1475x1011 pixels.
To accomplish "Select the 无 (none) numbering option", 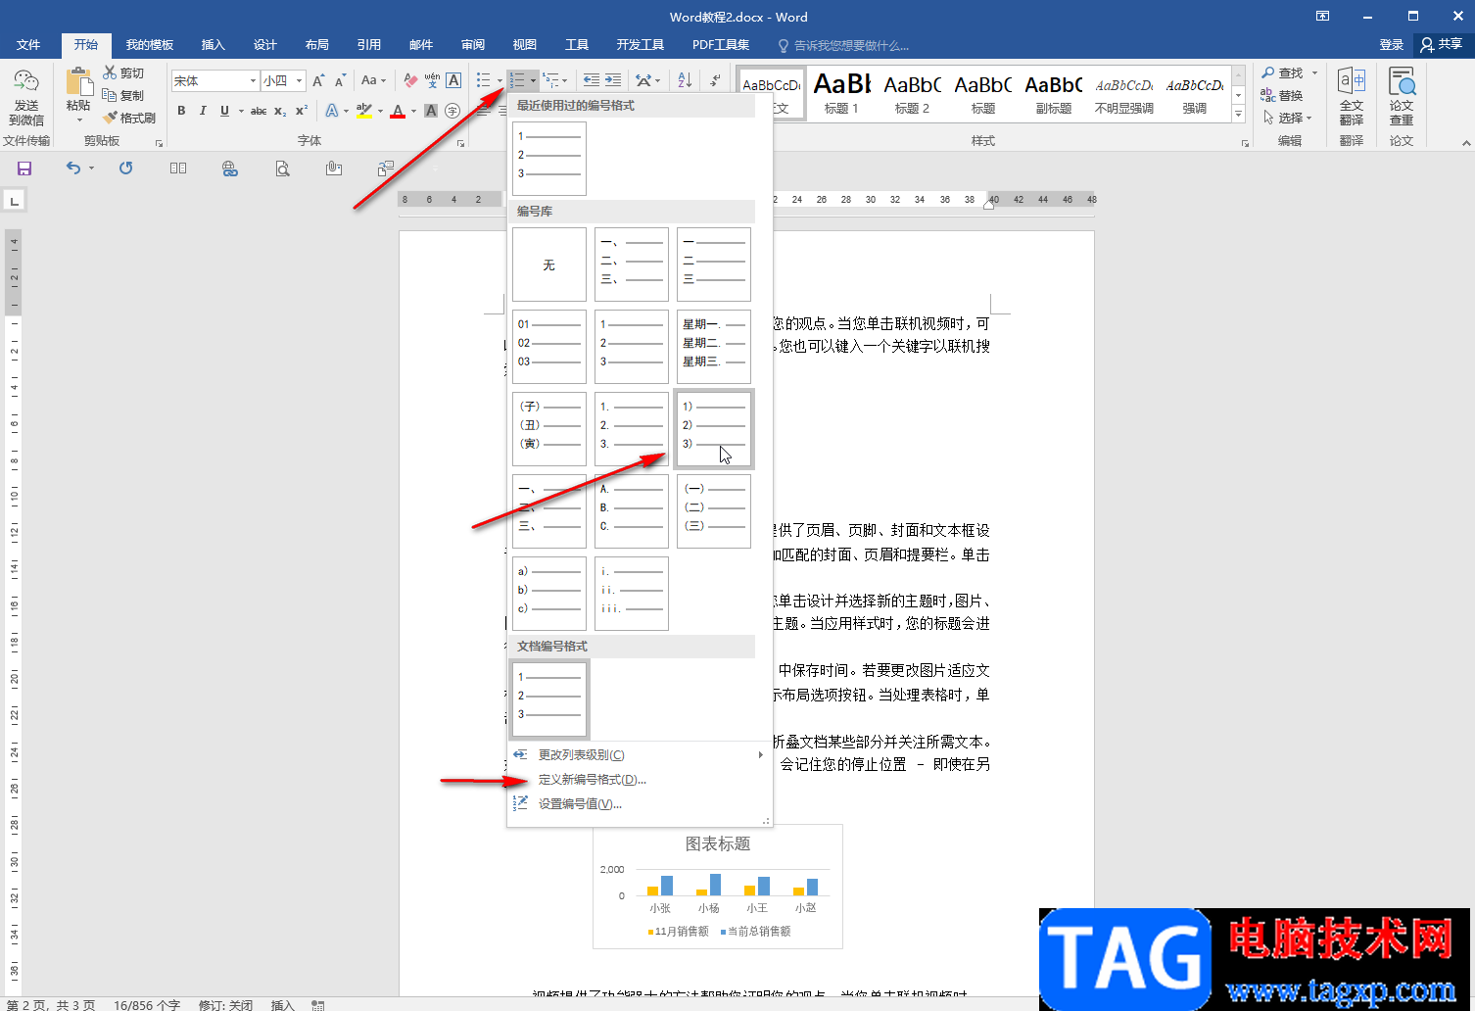I will [x=548, y=265].
